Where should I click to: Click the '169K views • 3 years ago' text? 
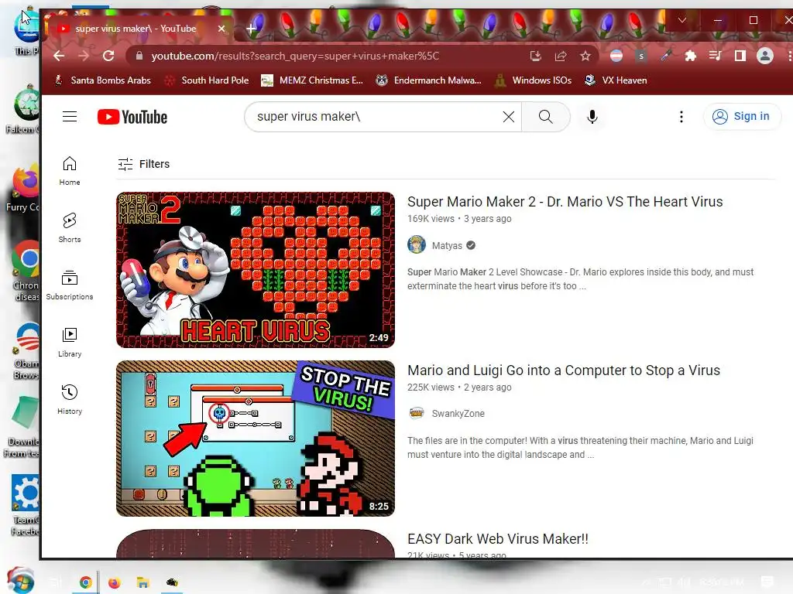pyautogui.click(x=459, y=219)
